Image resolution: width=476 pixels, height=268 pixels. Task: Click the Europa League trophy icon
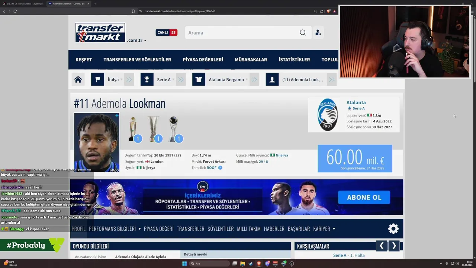coord(154,129)
